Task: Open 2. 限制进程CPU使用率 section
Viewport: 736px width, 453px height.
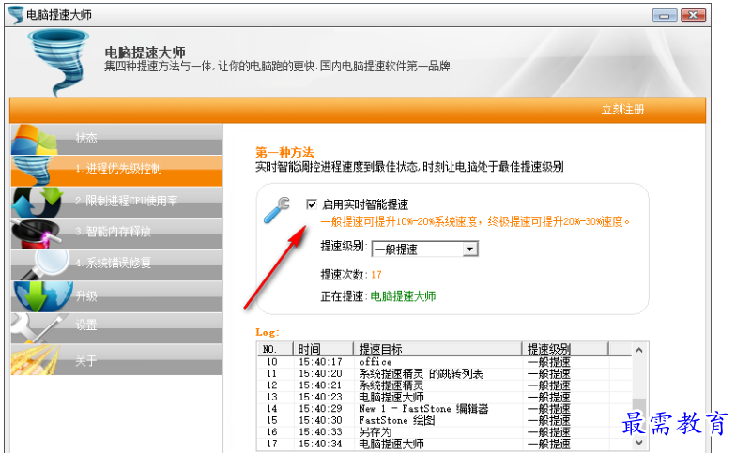Action: point(116,203)
